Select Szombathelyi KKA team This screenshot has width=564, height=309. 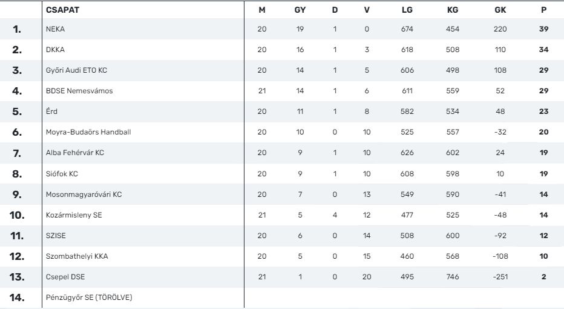tap(77, 256)
